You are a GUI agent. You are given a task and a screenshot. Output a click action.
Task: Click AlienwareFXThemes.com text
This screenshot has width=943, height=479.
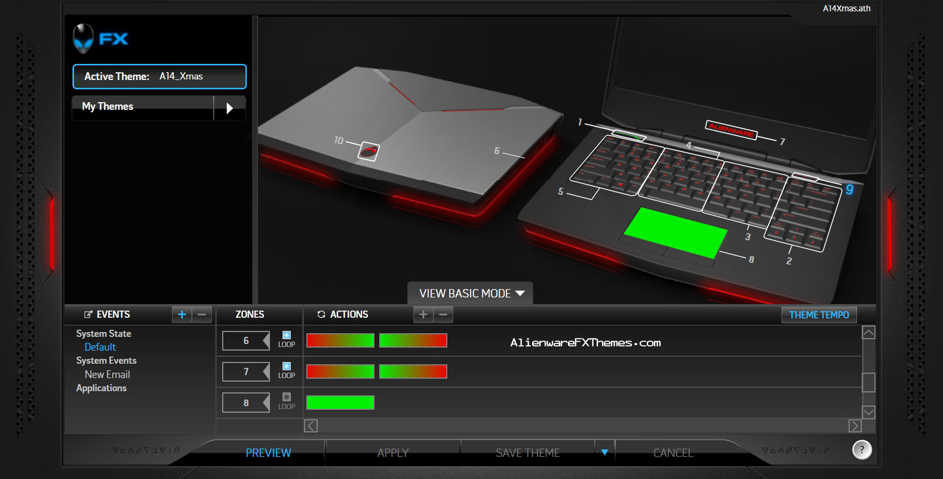click(585, 343)
